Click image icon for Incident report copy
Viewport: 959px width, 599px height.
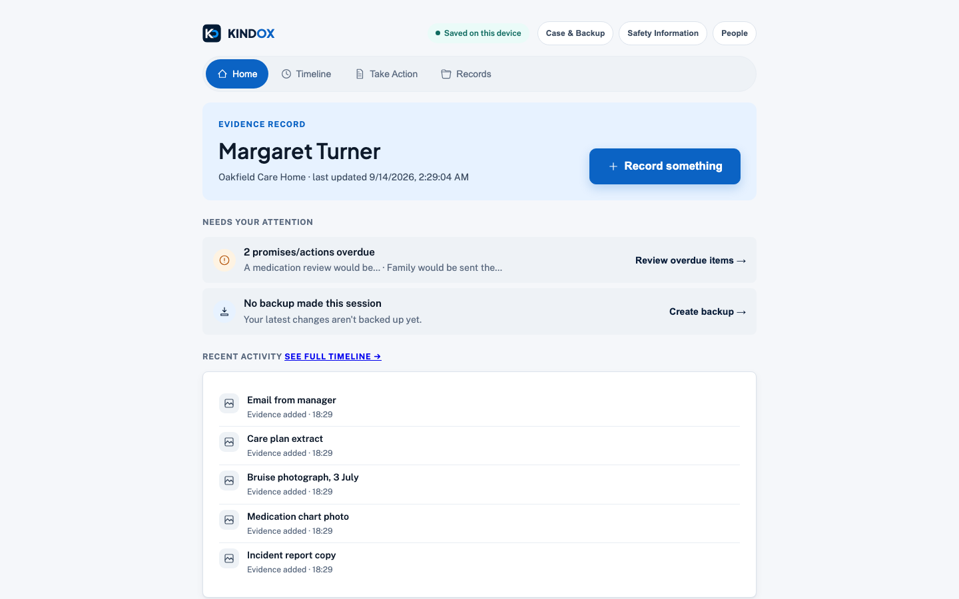[x=229, y=558]
